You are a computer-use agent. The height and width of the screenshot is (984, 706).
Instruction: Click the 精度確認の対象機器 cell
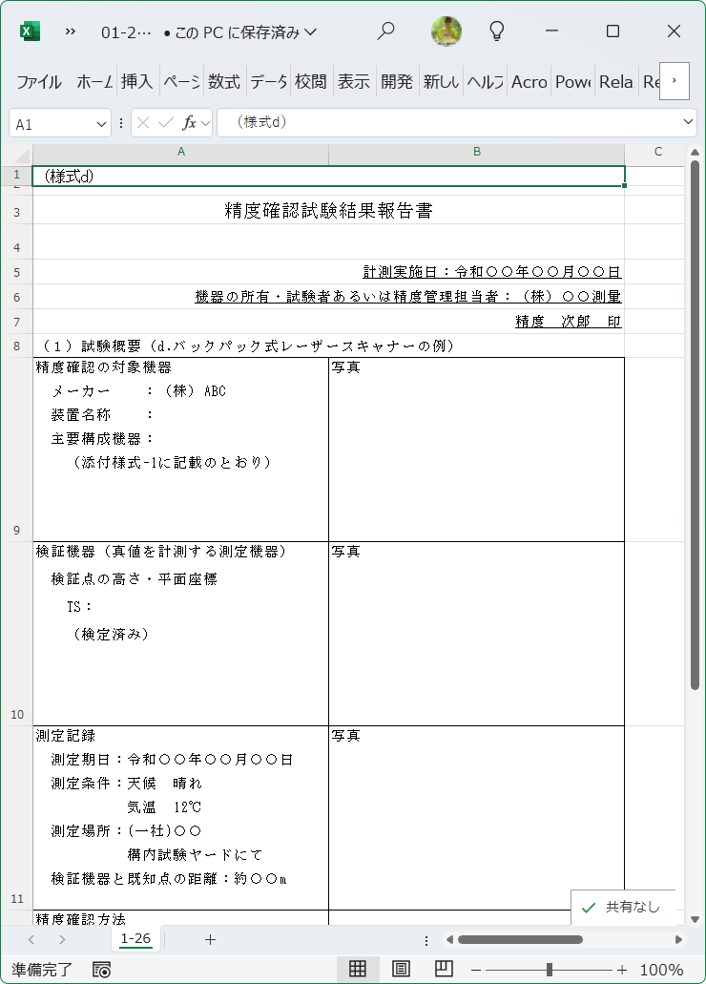point(180,450)
